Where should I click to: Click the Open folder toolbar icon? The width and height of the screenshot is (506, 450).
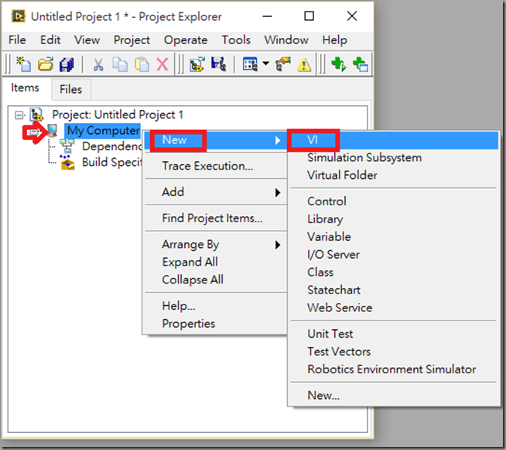pyautogui.click(x=45, y=64)
